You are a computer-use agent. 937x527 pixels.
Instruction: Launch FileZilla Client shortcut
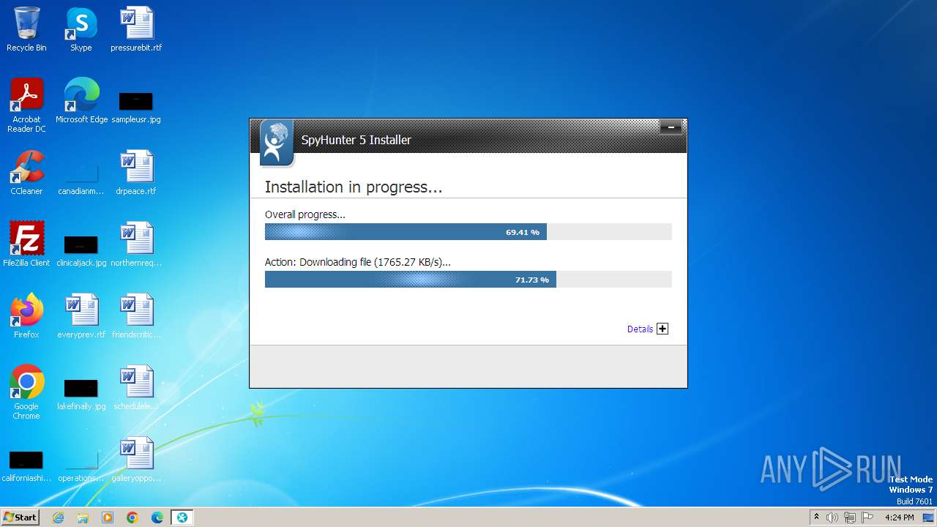(26, 244)
